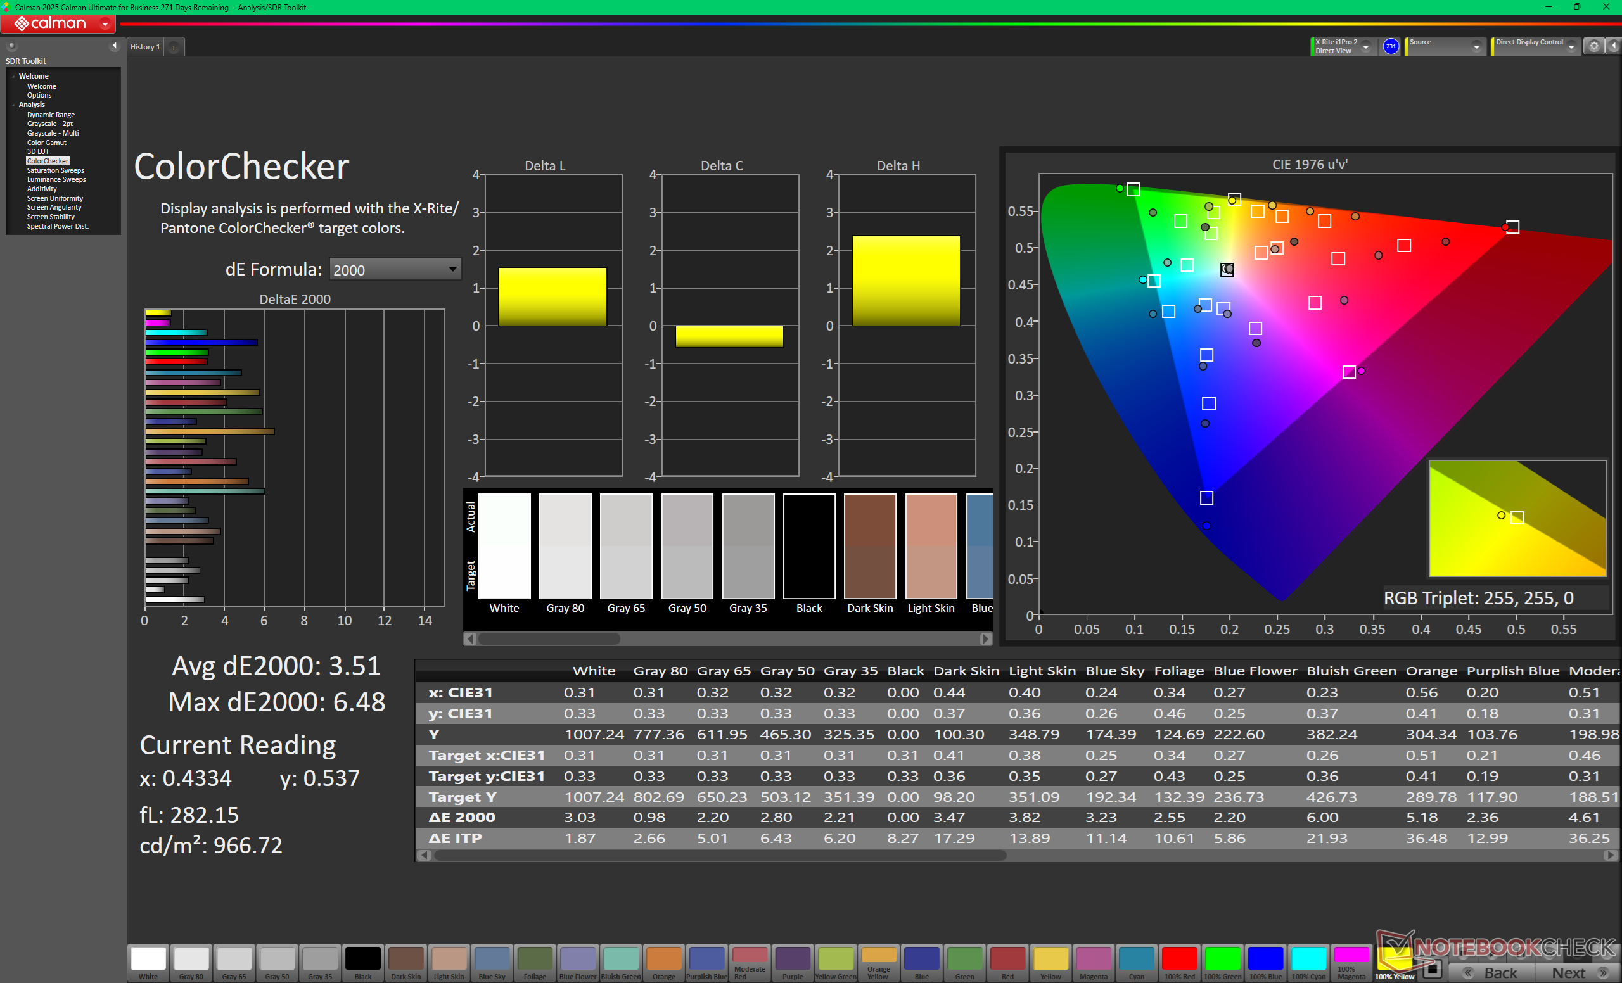
Task: Click the data table horizontal scrollbar
Action: click(720, 855)
